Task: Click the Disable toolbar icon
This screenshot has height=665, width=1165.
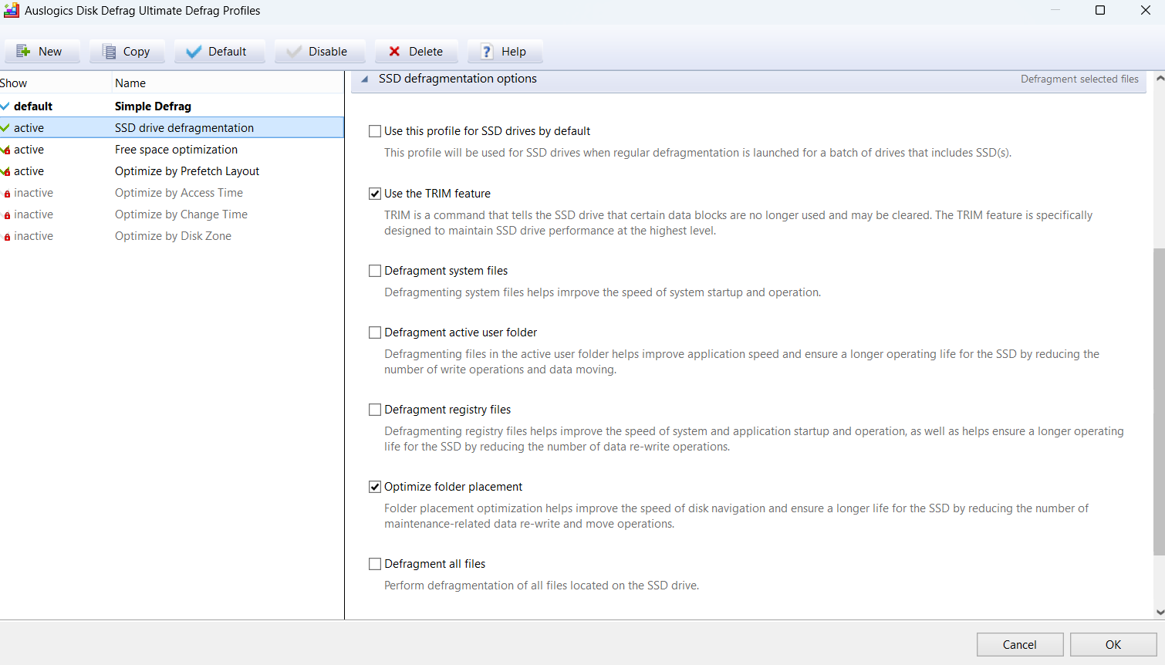Action: (294, 52)
